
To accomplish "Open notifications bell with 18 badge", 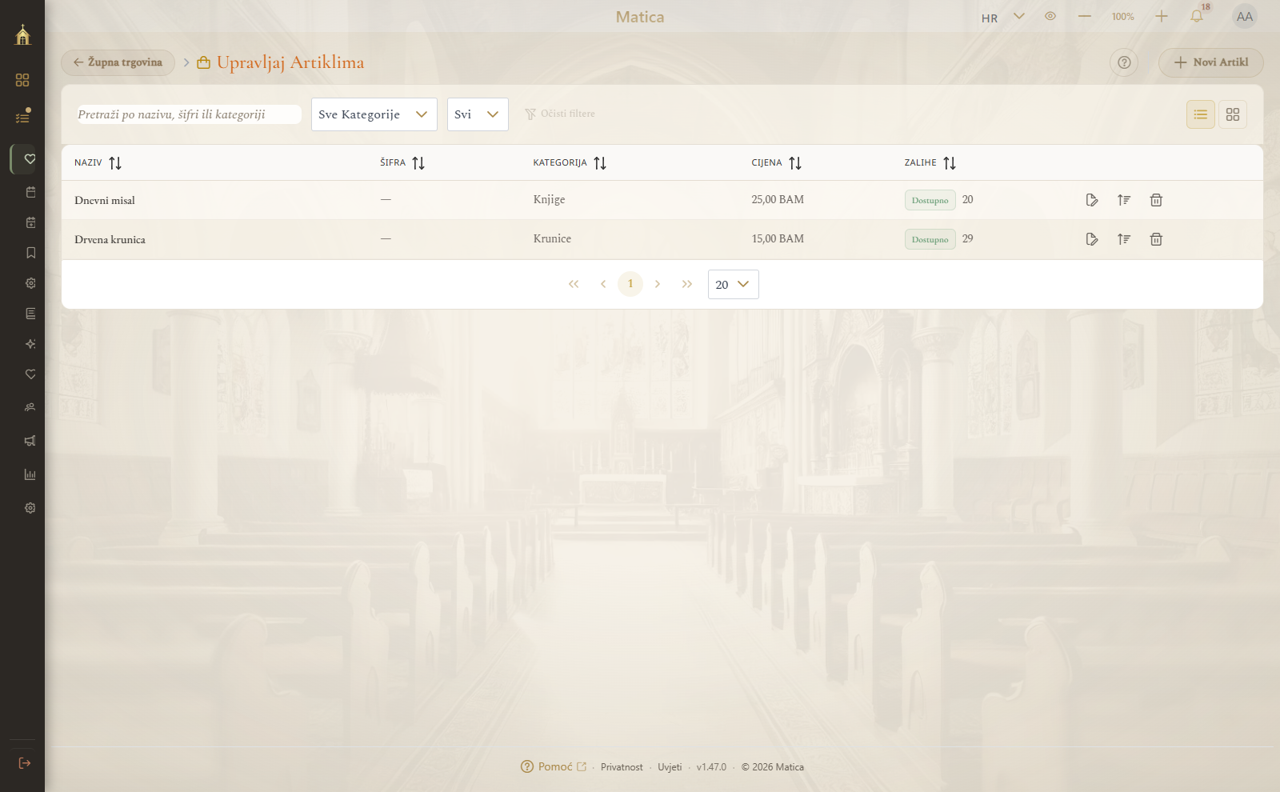I will [x=1197, y=16].
